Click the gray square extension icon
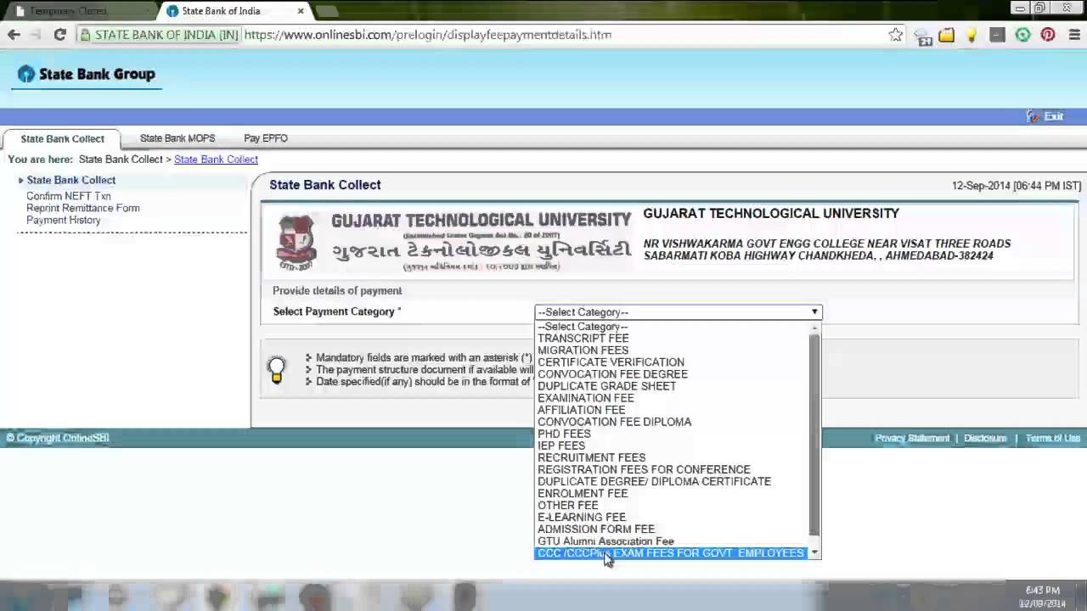1087x611 pixels. point(997,35)
